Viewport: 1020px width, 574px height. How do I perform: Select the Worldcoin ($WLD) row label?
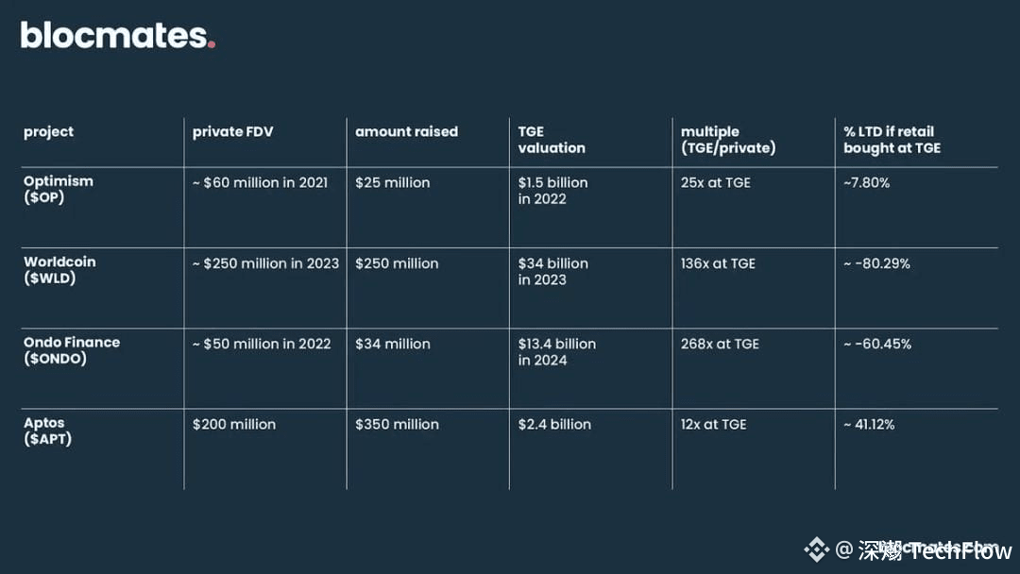tap(59, 270)
